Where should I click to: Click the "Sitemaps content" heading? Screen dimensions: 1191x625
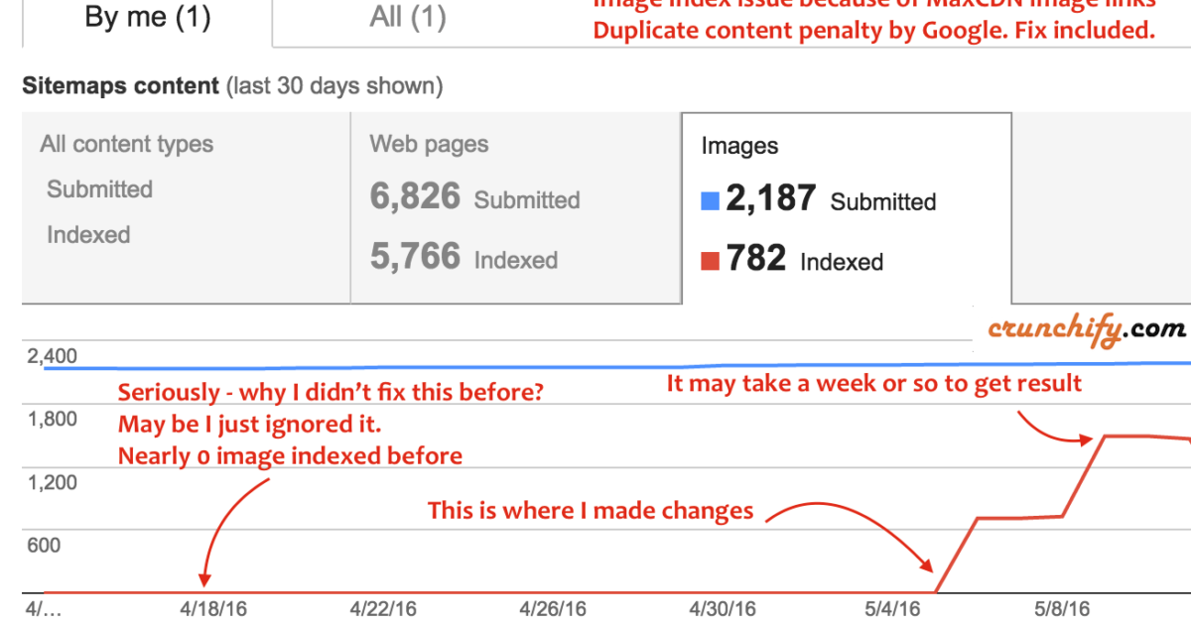[x=120, y=86]
